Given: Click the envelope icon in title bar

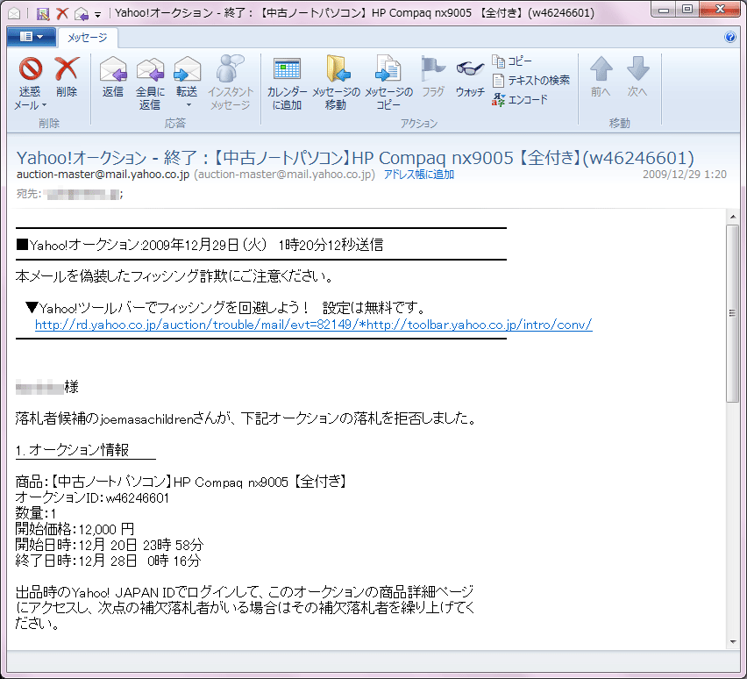Looking at the screenshot, I should click(14, 14).
